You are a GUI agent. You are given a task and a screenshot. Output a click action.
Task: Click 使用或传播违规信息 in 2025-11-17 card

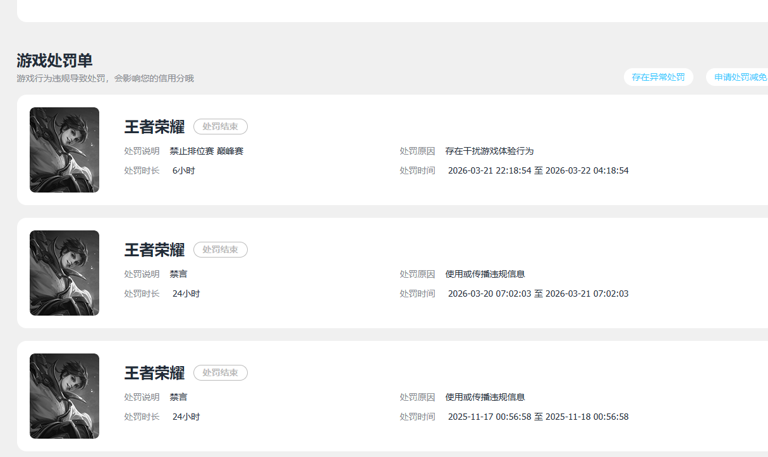[x=485, y=397]
